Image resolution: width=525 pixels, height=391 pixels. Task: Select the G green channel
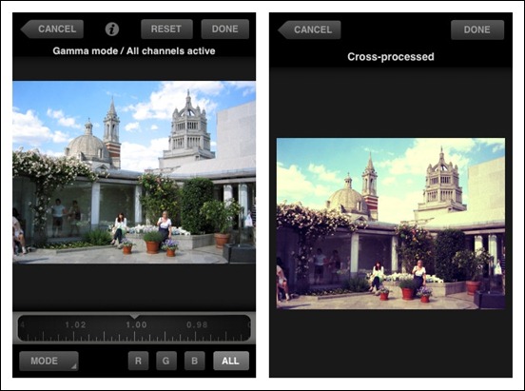pos(166,361)
